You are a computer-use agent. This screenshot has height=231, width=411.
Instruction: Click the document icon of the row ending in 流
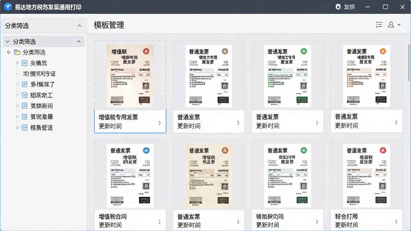click(24, 63)
